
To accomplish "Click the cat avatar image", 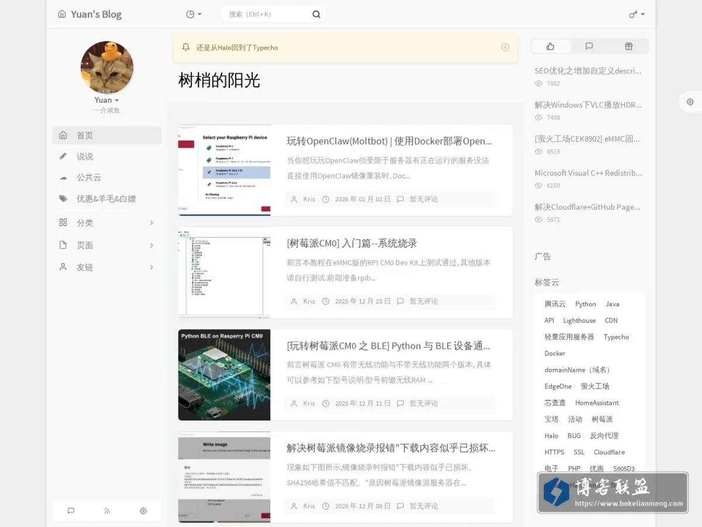I will (107, 67).
